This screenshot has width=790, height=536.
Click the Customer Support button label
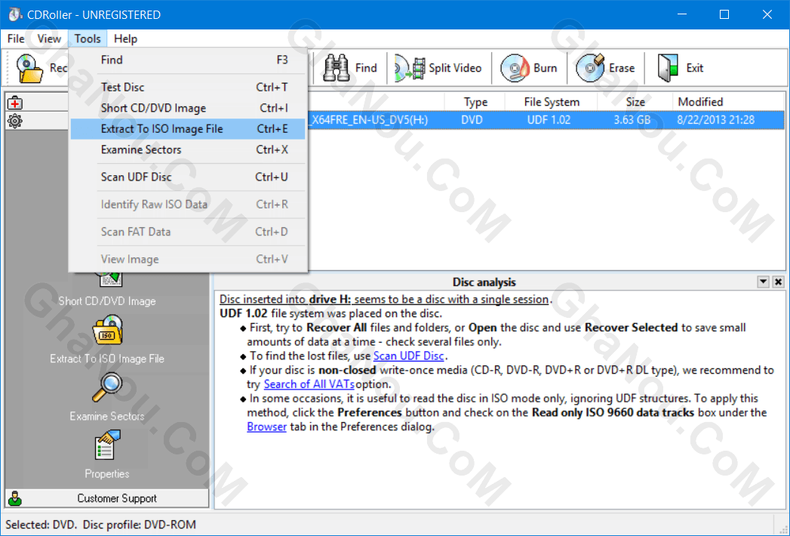(x=117, y=499)
